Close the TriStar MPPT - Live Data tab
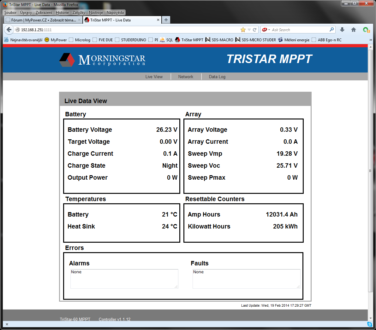 [x=158, y=20]
